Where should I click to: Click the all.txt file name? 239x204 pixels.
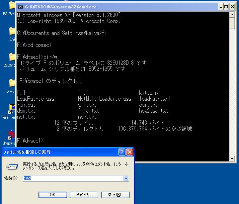[x=87, y=105]
